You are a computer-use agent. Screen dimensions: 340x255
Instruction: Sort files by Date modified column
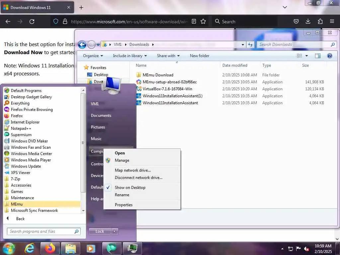pyautogui.click(x=235, y=65)
